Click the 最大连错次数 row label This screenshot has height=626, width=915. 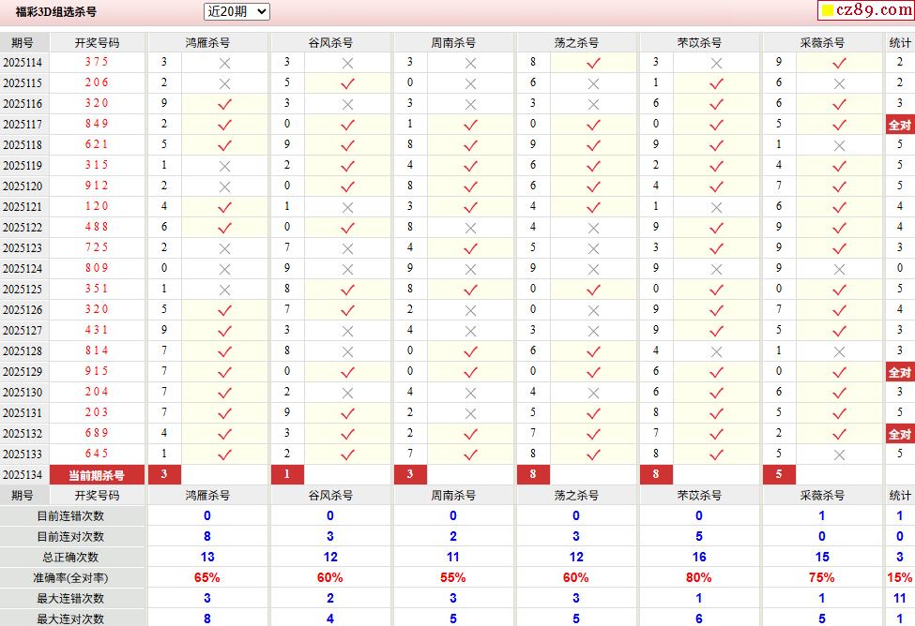[70, 599]
